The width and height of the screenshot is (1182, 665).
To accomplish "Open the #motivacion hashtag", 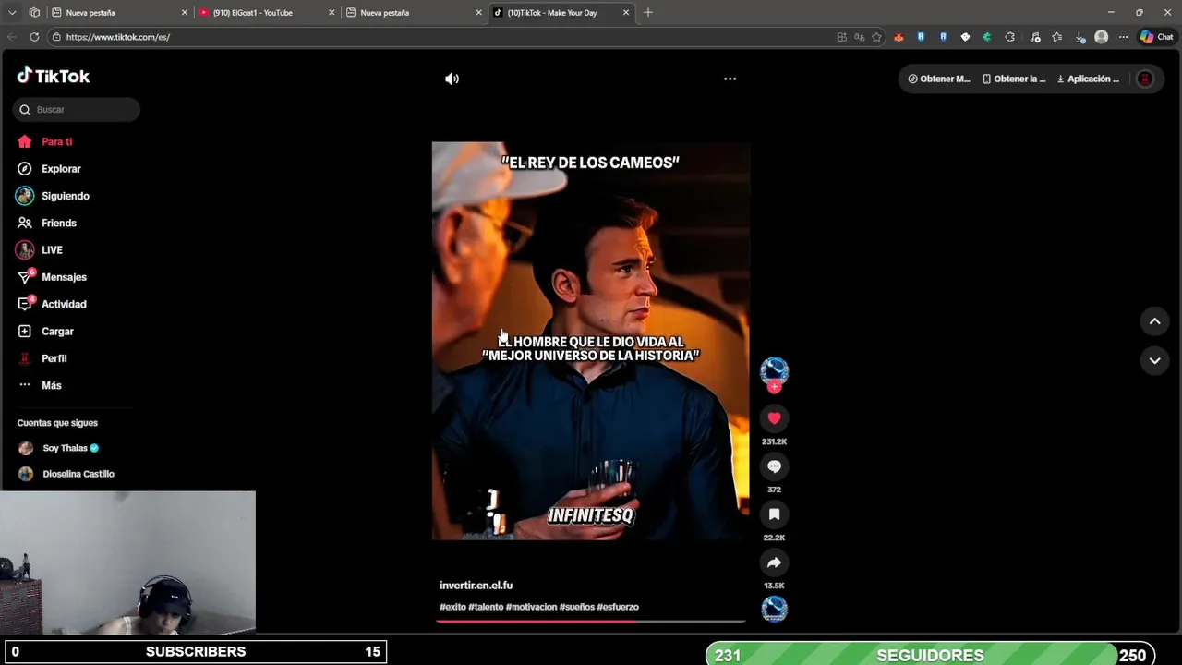I will [x=531, y=607].
